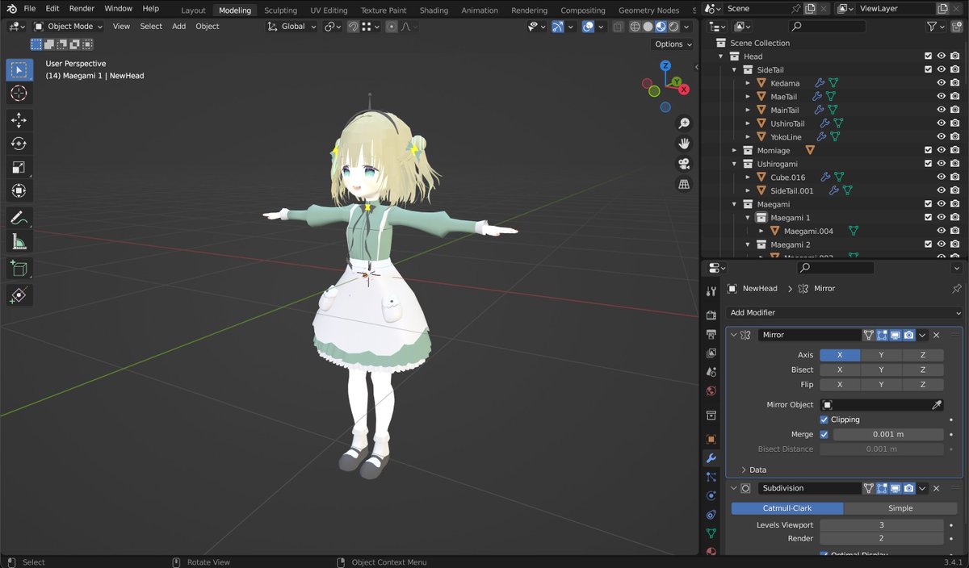The width and height of the screenshot is (969, 568).
Task: Open the Object menu in viewport header
Action: point(208,27)
